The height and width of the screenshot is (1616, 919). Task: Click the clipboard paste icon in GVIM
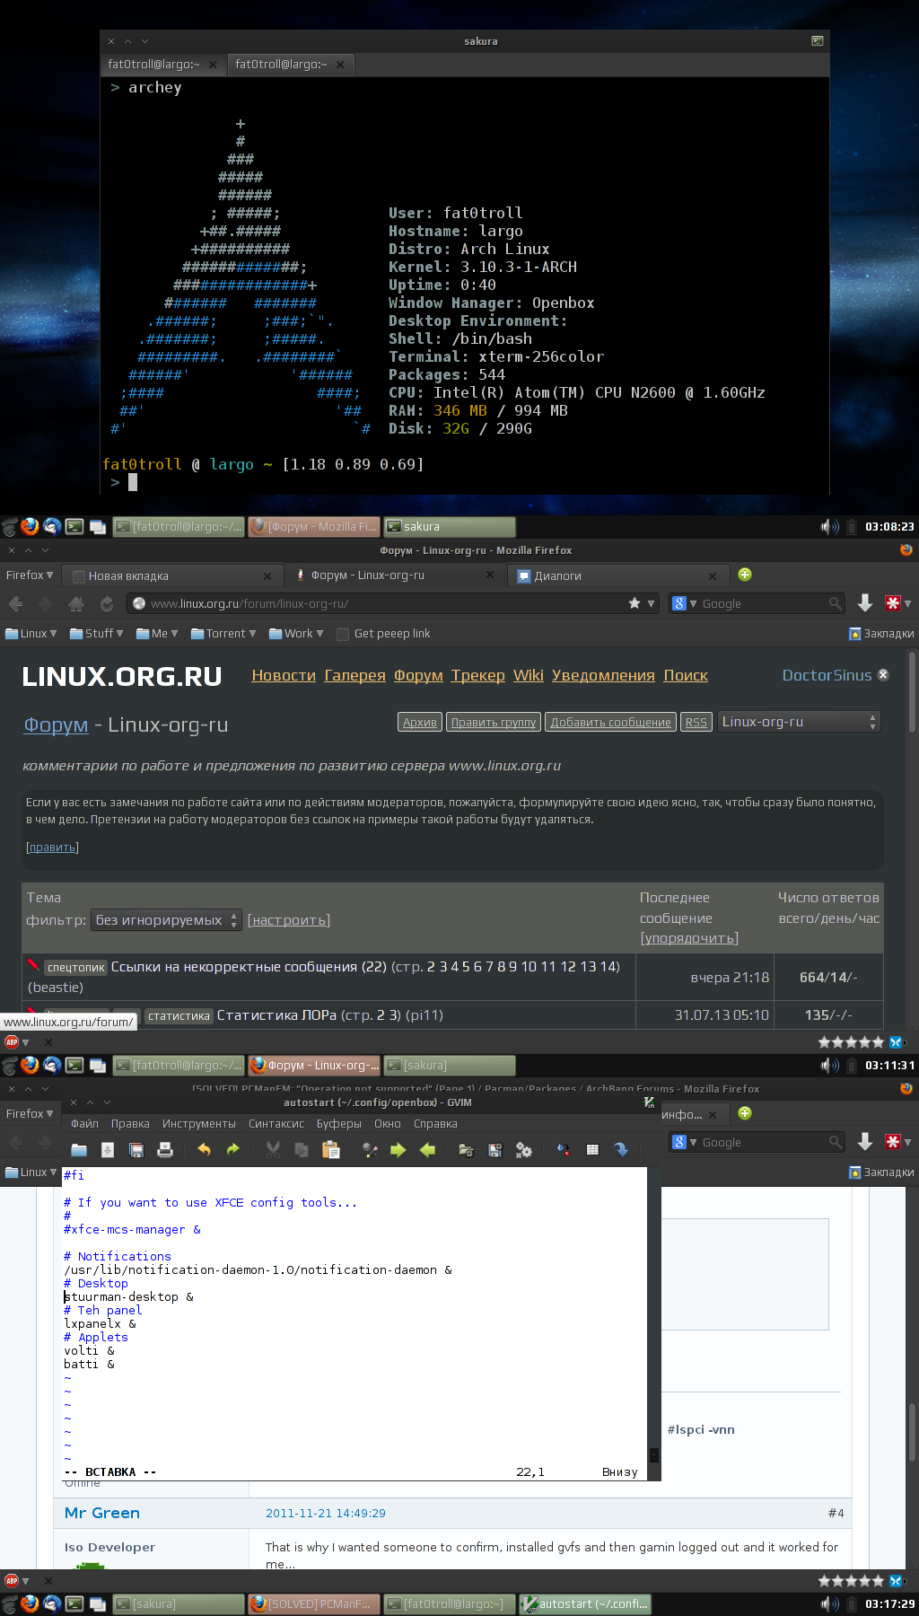330,1149
